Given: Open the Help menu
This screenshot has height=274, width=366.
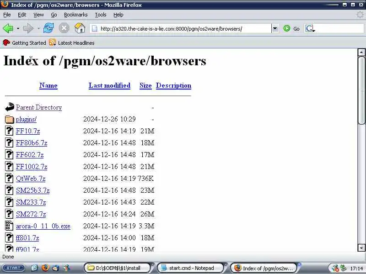Looking at the screenshot, I should point(118,15).
